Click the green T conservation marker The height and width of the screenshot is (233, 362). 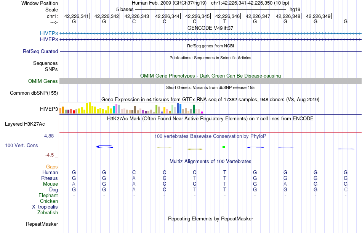[x=223, y=147]
